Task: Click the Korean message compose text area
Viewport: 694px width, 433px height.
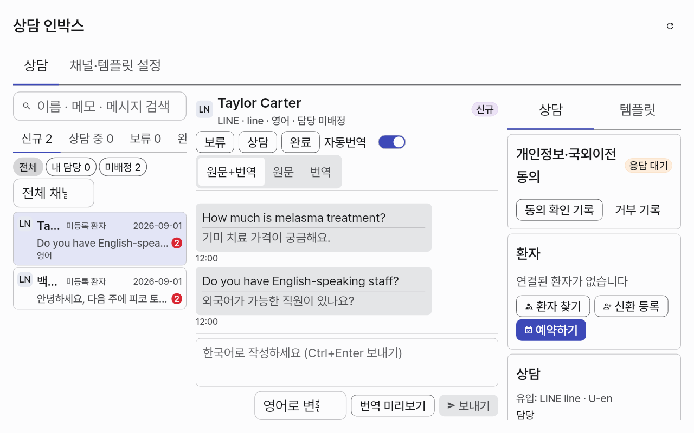Action: click(x=347, y=363)
